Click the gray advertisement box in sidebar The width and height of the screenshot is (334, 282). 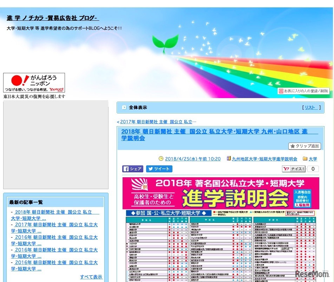[x=56, y=145]
